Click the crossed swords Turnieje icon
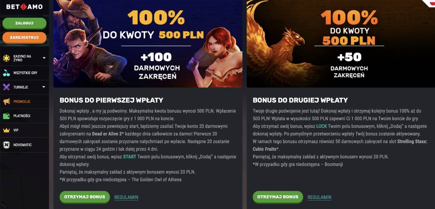This screenshot has height=209, width=435. 7,87
